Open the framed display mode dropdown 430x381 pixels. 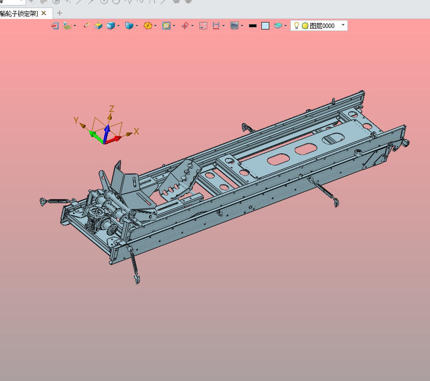(174, 26)
